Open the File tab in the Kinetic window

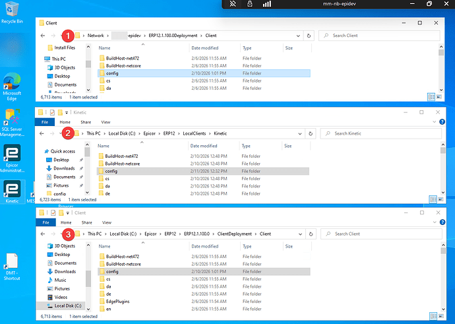(45, 122)
